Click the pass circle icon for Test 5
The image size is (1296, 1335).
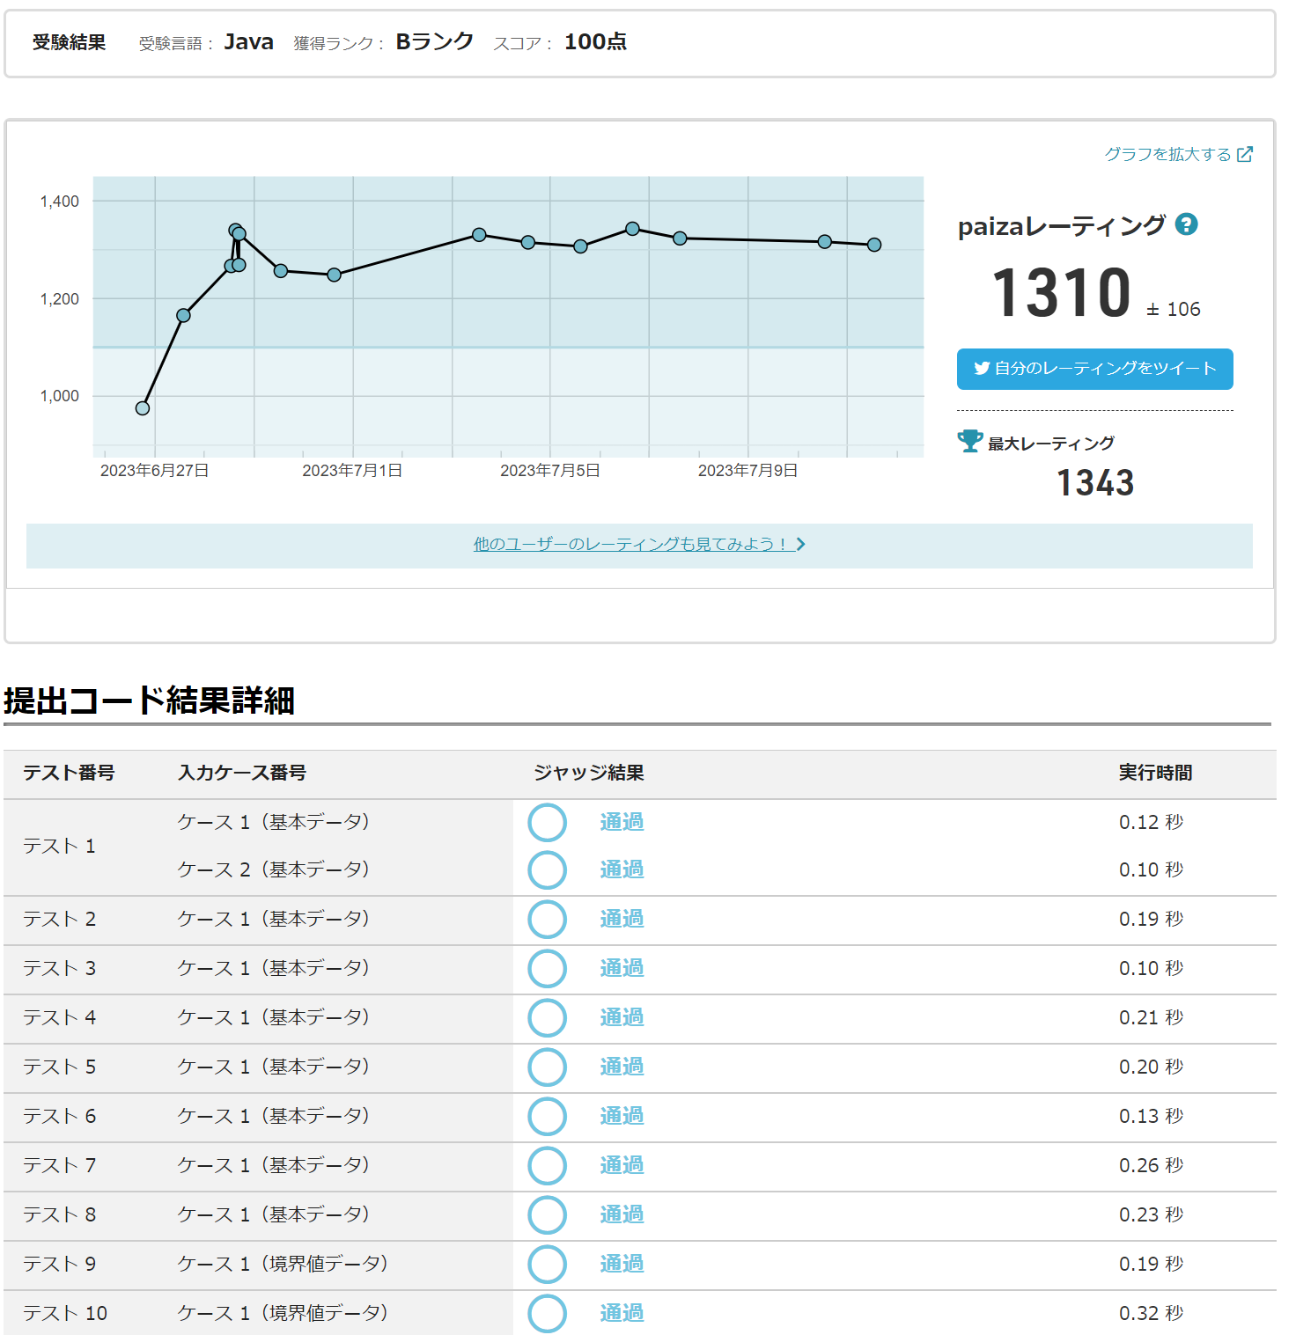pos(547,1067)
